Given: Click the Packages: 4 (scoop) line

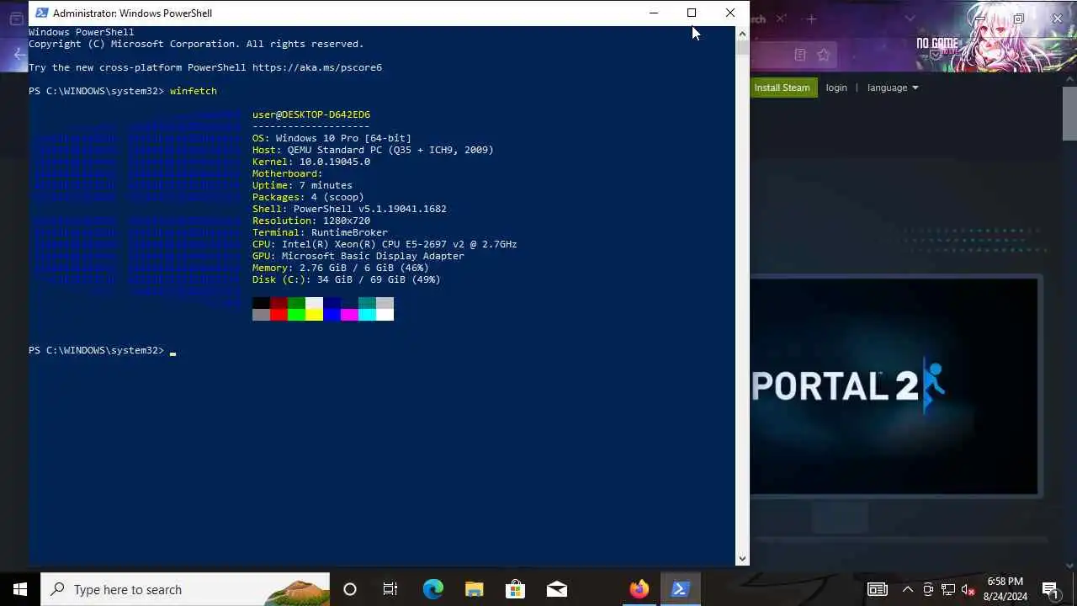Looking at the screenshot, I should (x=308, y=197).
